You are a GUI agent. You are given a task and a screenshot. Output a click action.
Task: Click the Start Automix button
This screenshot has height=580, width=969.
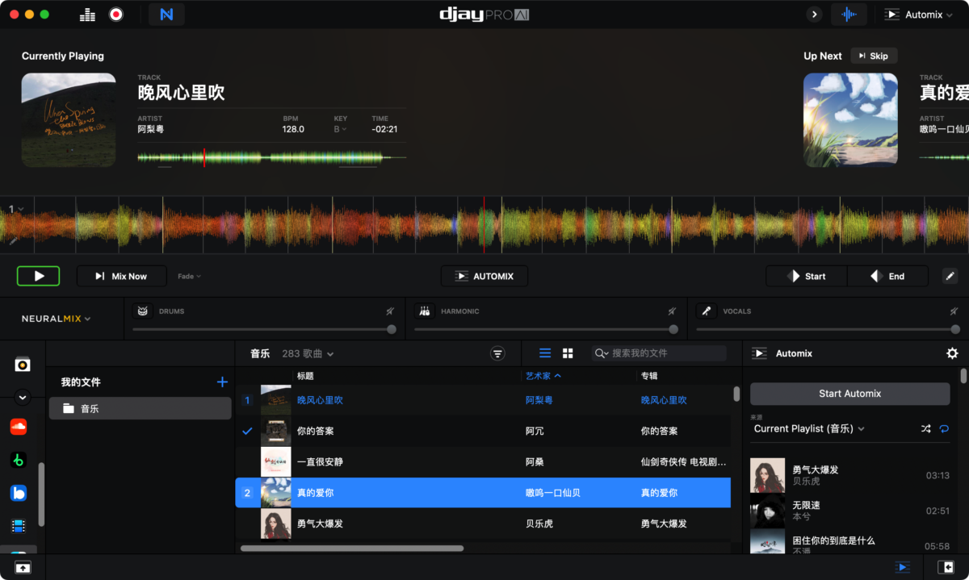click(849, 394)
